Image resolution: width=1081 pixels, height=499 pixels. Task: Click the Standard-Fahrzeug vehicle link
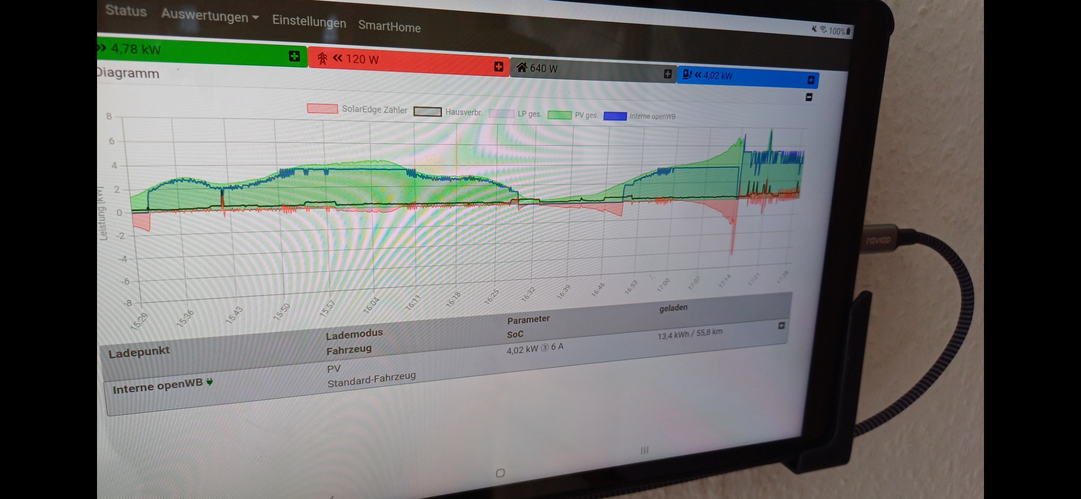pyautogui.click(x=371, y=379)
